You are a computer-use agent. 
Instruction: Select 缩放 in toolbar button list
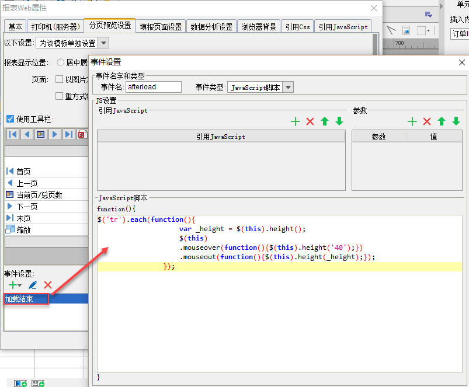(x=47, y=230)
